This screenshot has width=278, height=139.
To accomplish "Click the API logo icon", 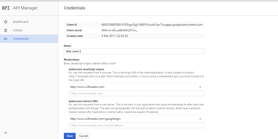I will click(6, 8).
